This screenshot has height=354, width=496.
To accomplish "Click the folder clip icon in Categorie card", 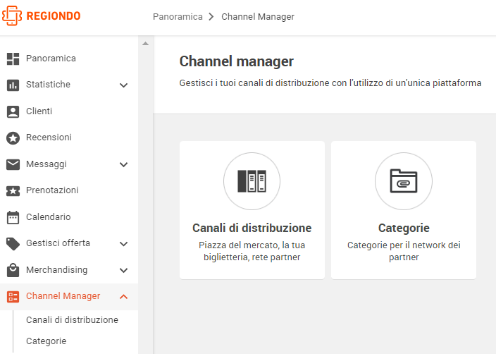I will tap(404, 181).
